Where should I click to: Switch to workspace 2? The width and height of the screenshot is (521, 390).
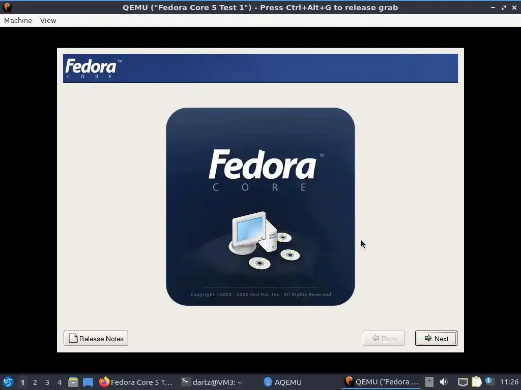tap(35, 382)
